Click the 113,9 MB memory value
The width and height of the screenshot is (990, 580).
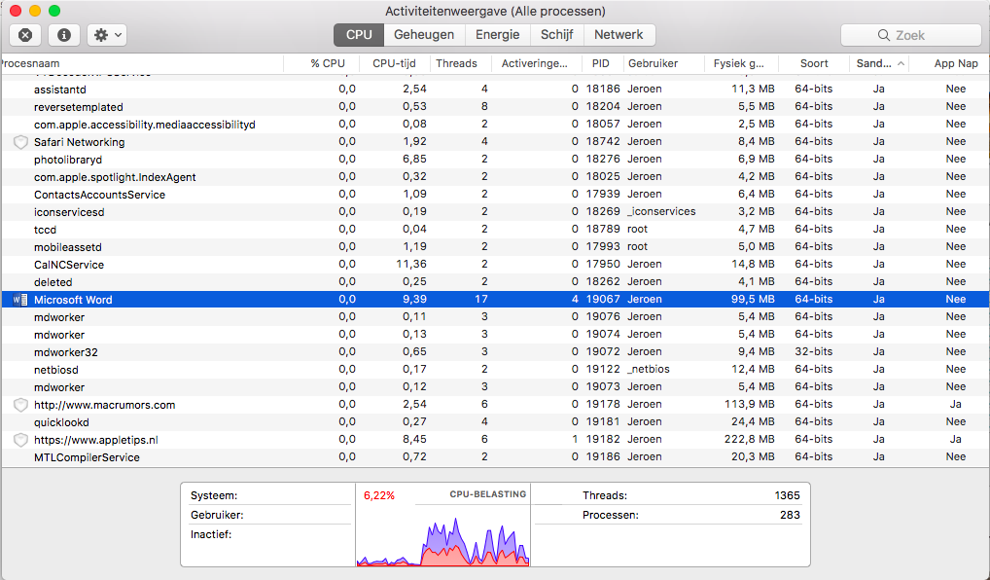pos(750,405)
